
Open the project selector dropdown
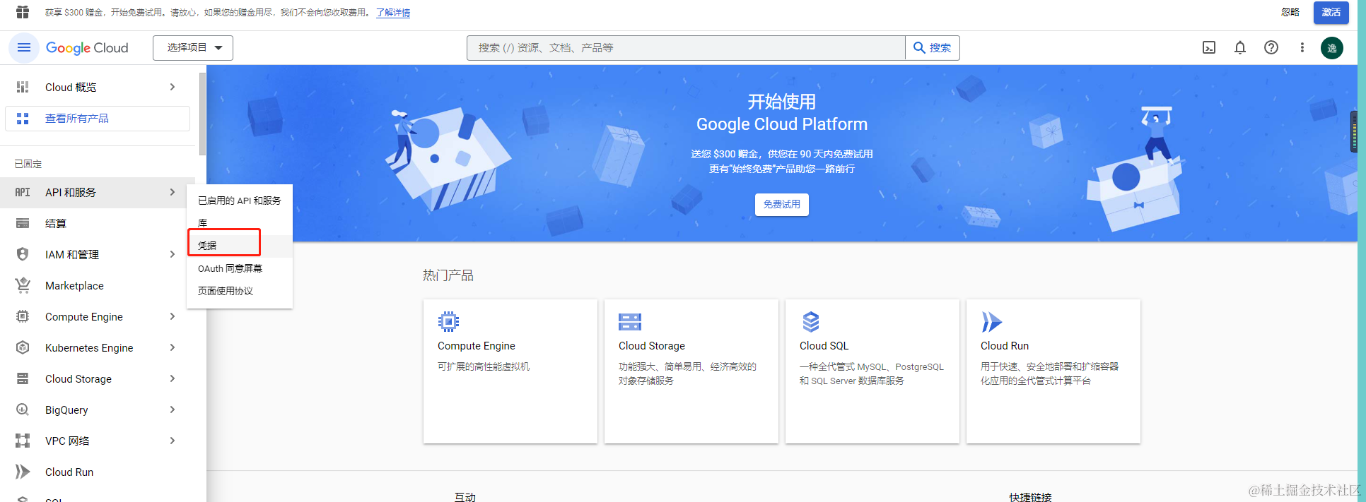pos(193,47)
